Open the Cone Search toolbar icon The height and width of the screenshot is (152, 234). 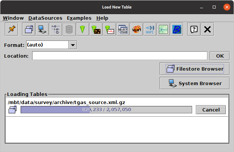[x=82, y=29]
